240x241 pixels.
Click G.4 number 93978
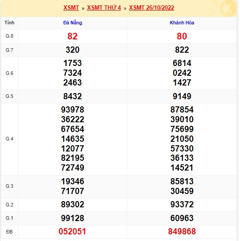[72, 109]
